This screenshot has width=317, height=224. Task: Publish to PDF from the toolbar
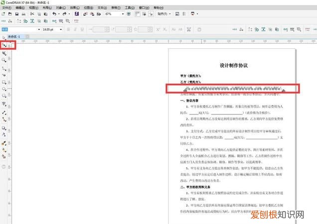point(99,14)
